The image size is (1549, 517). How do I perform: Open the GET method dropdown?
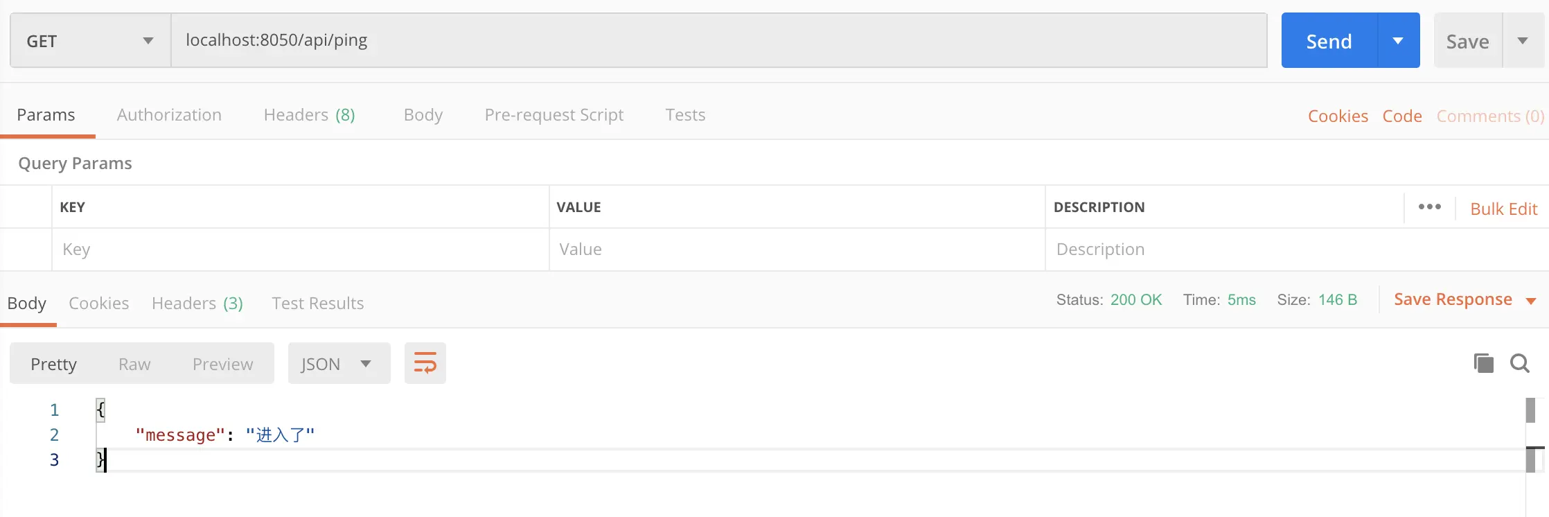pos(90,41)
